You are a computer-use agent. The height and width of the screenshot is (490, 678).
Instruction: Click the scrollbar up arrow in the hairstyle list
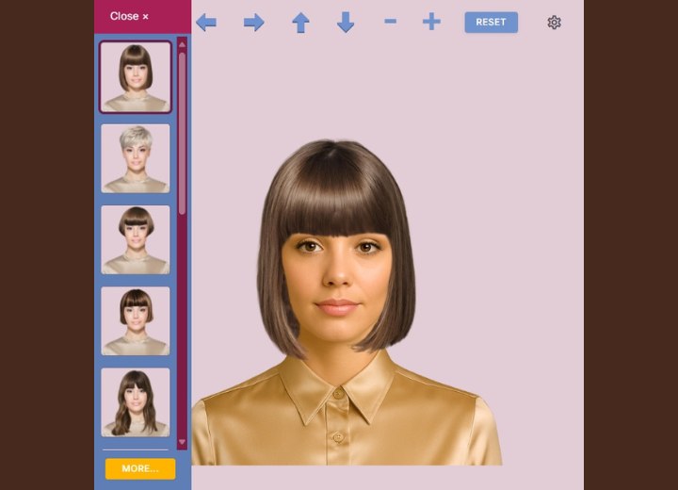182,44
